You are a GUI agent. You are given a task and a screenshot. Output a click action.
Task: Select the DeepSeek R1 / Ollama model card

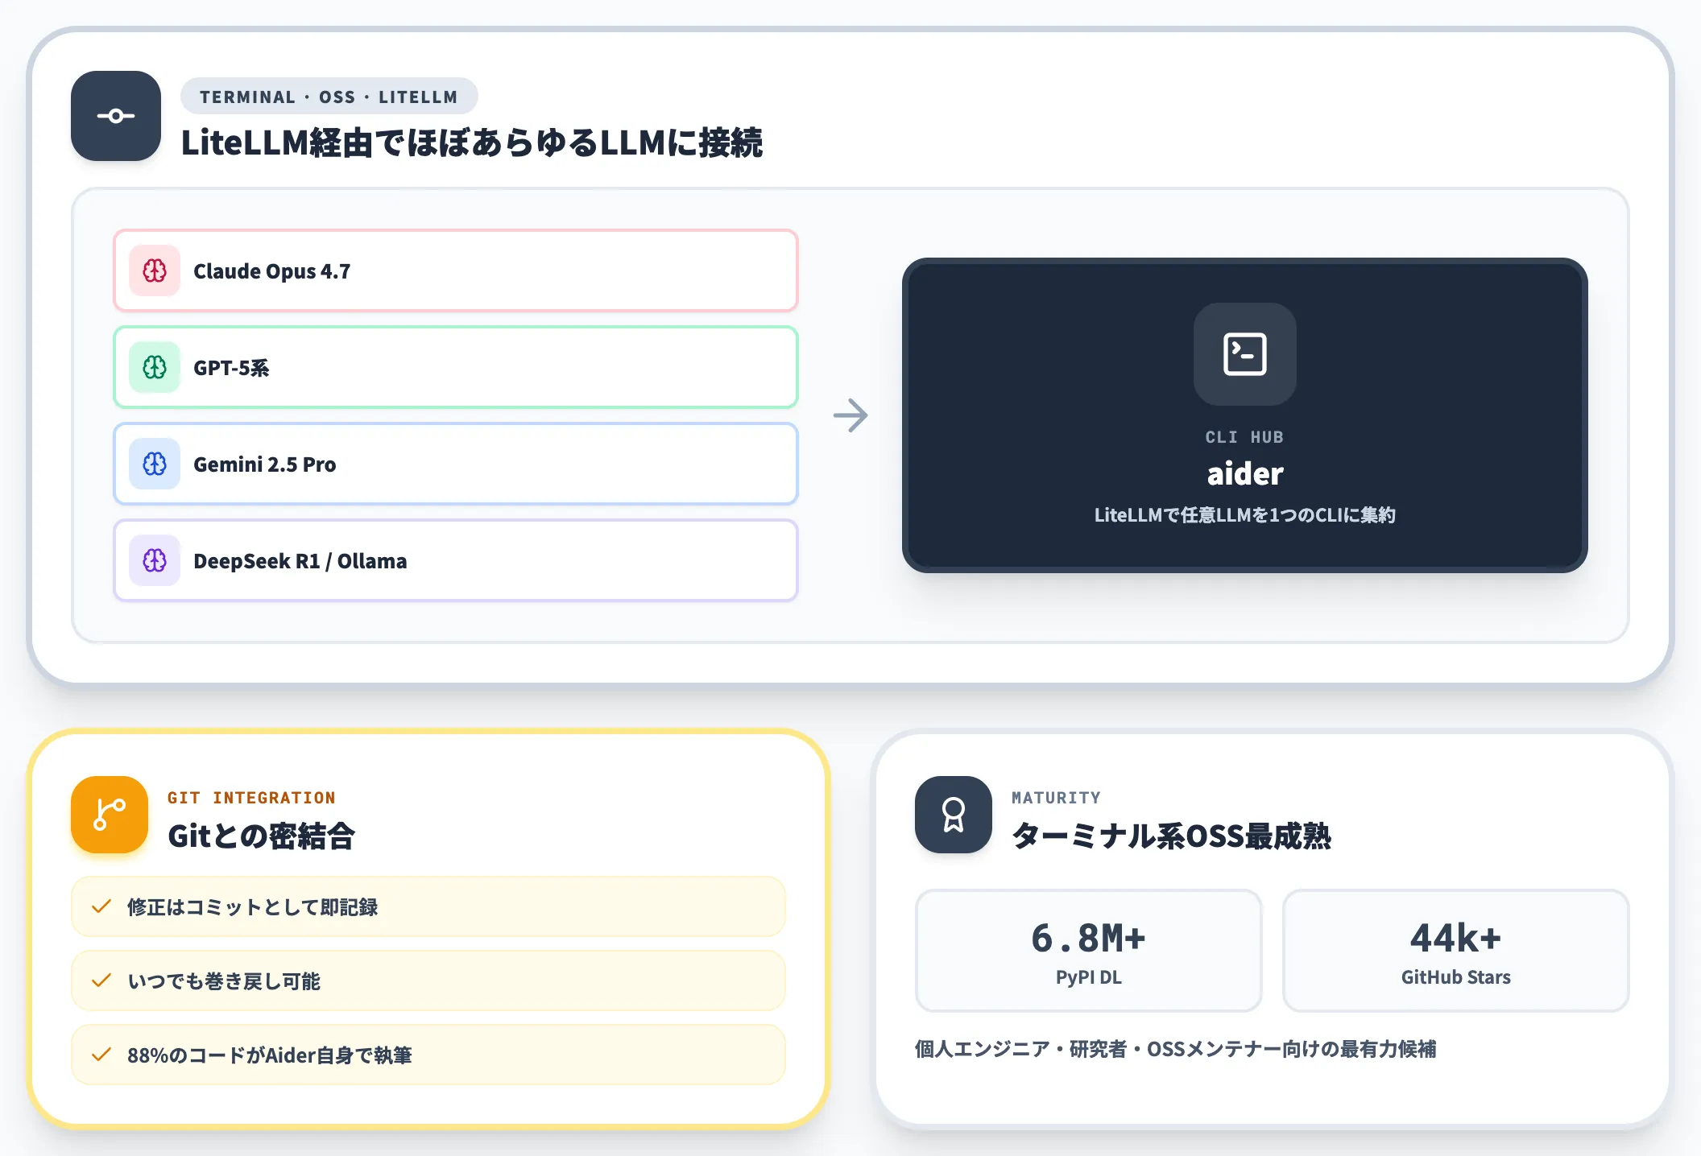(x=456, y=560)
